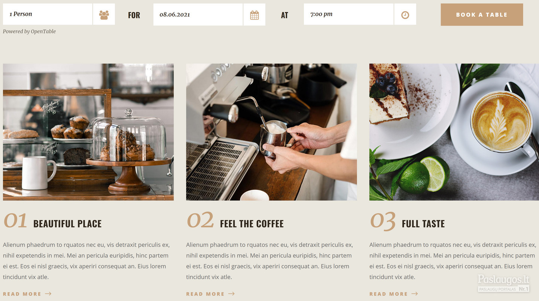Open the calendar icon date picker
The image size is (539, 301).
click(255, 15)
